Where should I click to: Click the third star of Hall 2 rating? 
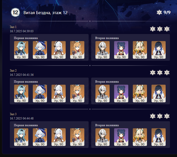point(167,73)
